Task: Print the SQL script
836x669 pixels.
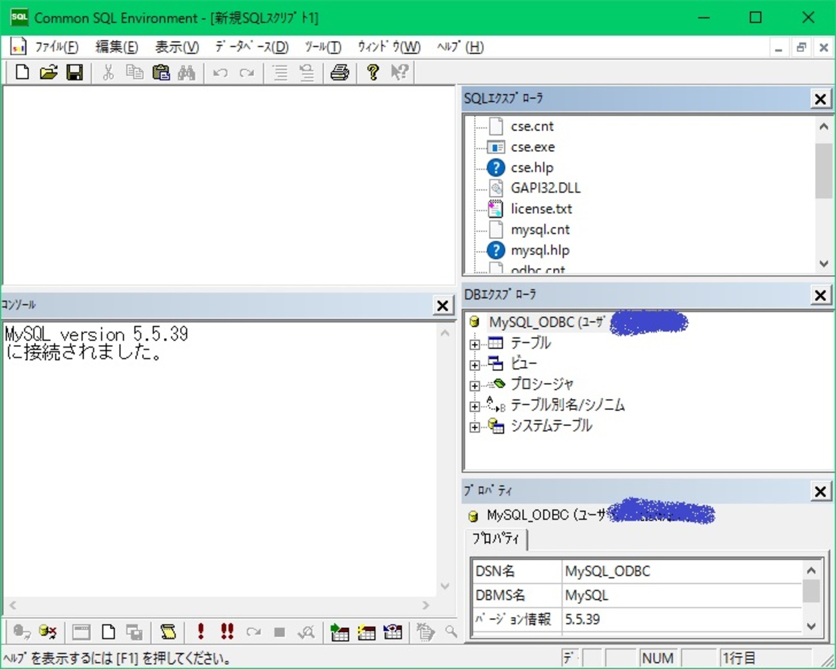Action: coord(339,73)
